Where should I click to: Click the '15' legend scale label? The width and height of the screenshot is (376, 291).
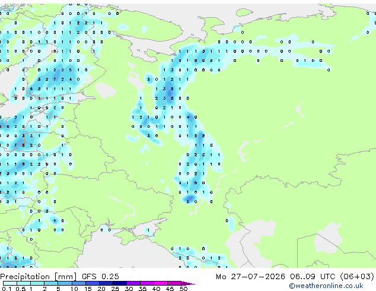(88, 289)
